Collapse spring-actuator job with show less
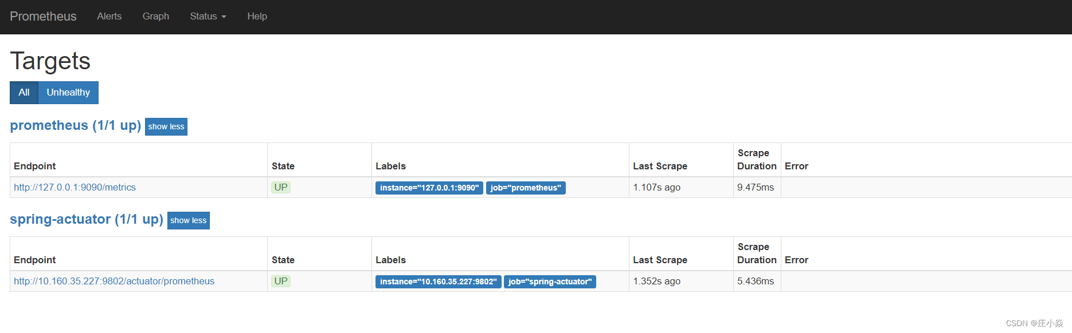This screenshot has width=1072, height=333. coord(189,220)
